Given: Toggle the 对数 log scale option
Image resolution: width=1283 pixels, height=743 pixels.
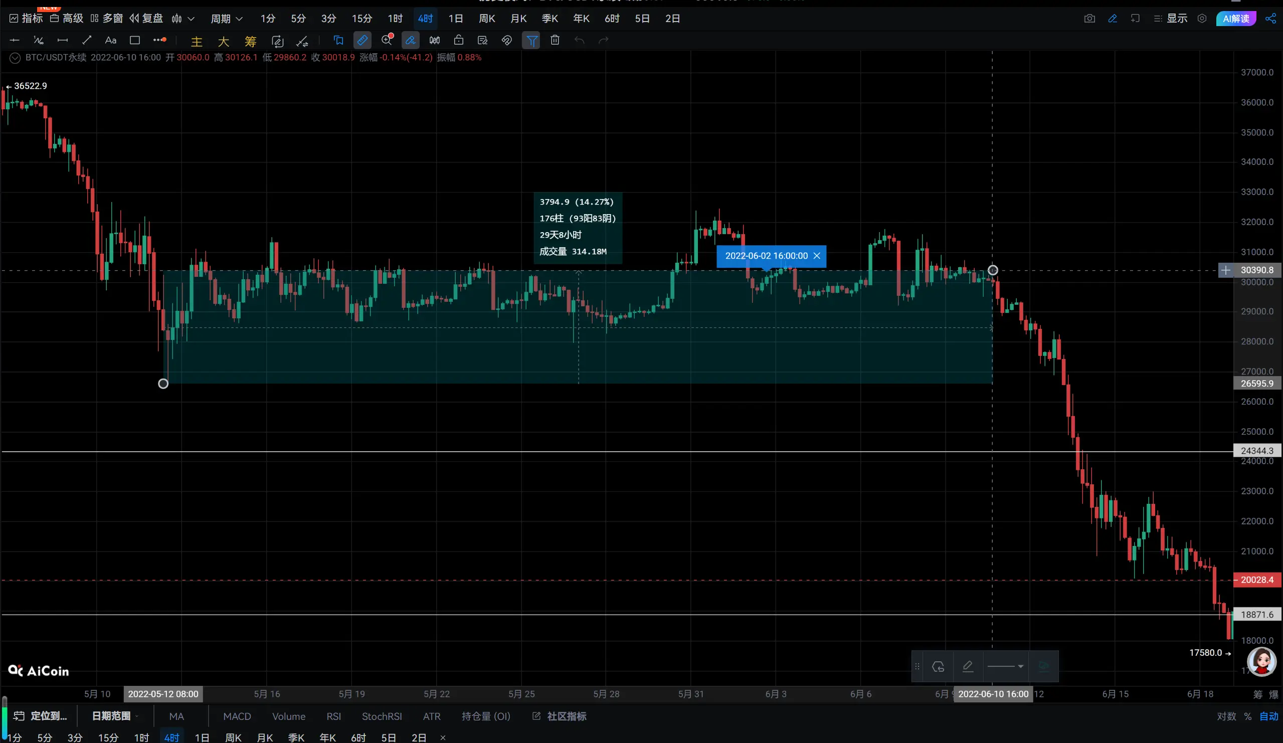Looking at the screenshot, I should tap(1226, 716).
